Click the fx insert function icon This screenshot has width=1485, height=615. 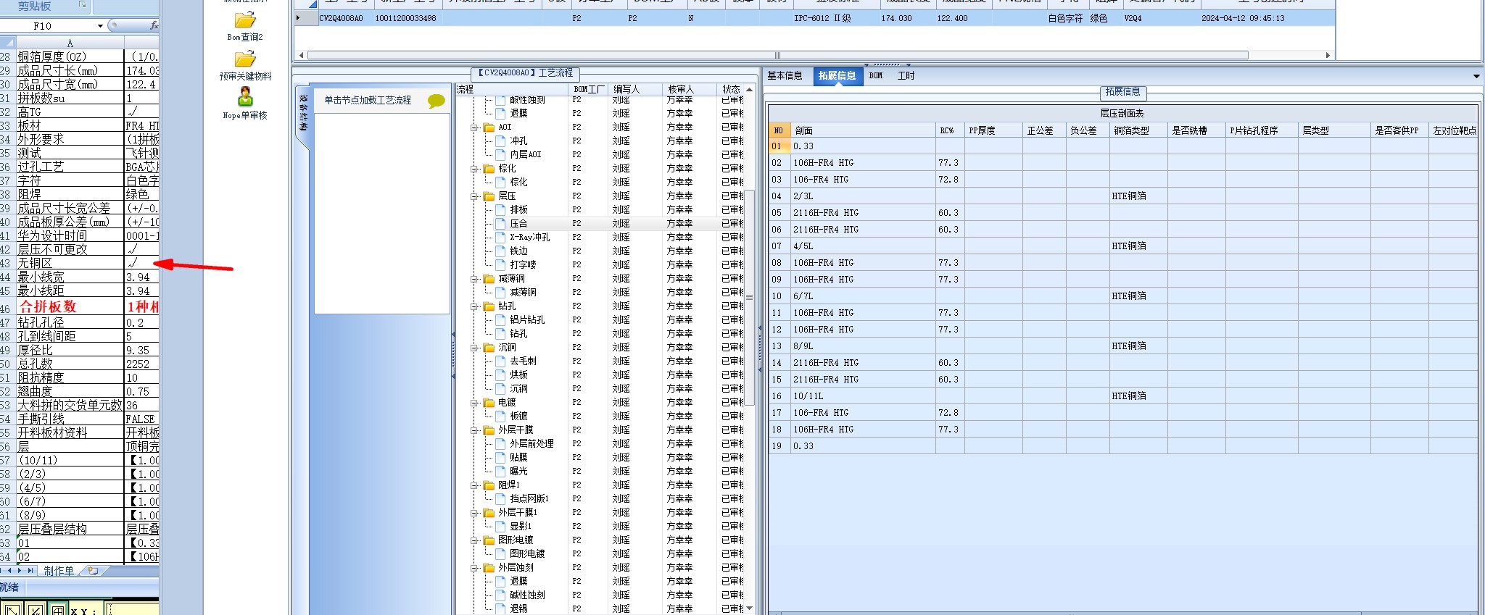(154, 25)
